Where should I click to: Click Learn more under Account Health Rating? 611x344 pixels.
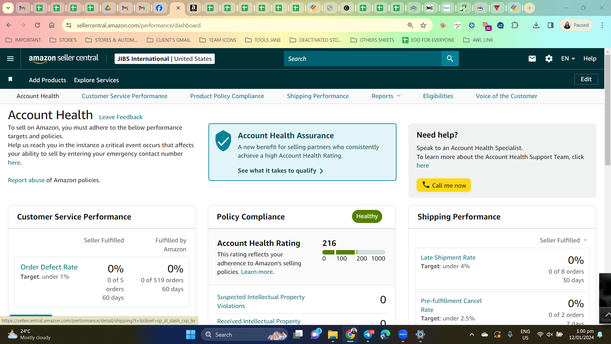click(x=257, y=272)
